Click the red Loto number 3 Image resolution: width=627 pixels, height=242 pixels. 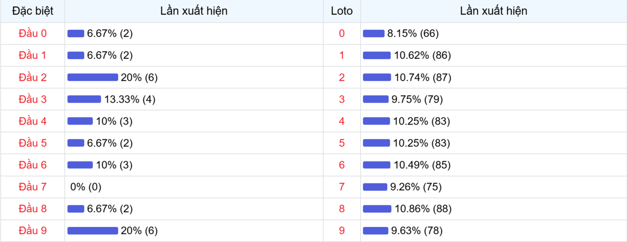[342, 99]
